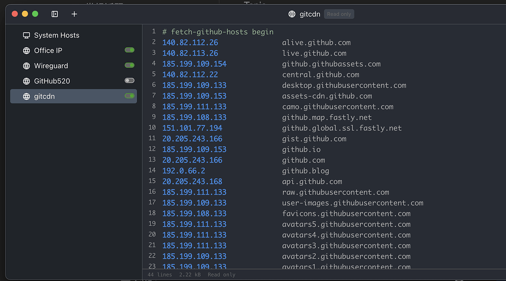Click Read only label in status bar
506x281 pixels.
point(221,275)
